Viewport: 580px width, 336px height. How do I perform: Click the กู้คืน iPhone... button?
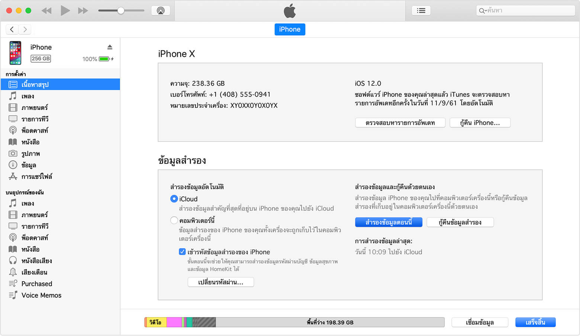point(480,123)
